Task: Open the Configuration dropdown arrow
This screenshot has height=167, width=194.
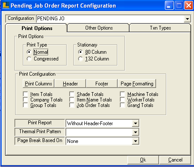Action: pyautogui.click(x=187, y=19)
